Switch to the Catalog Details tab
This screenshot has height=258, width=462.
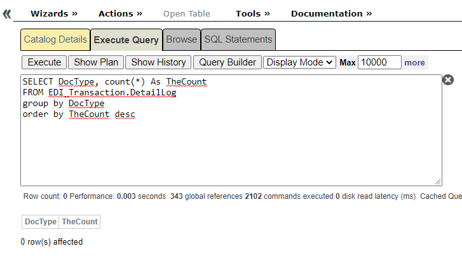(x=55, y=39)
